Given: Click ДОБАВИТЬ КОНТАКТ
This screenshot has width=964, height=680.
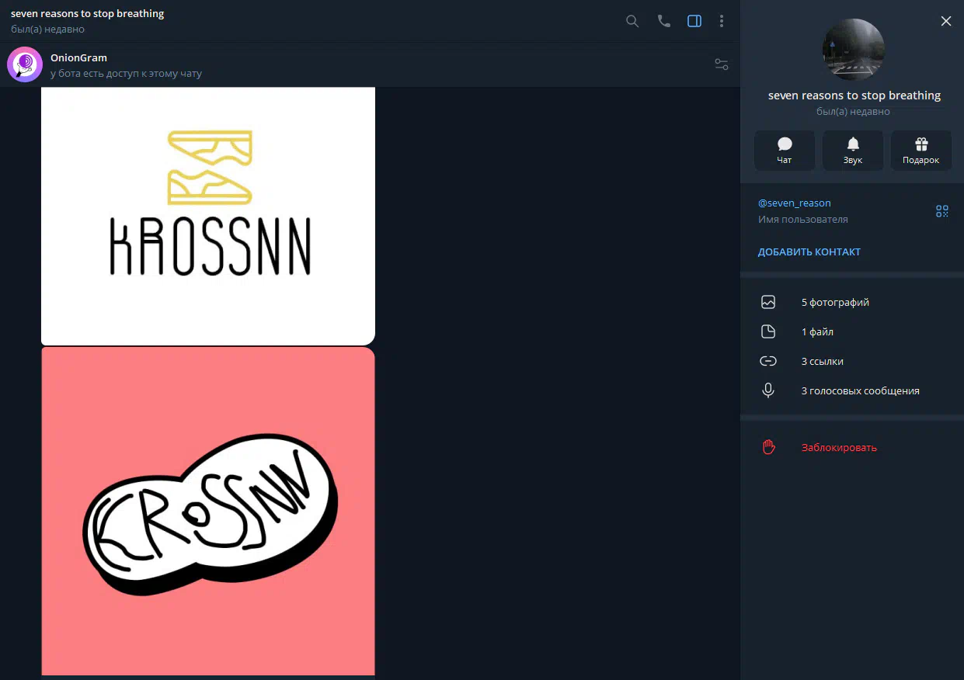Looking at the screenshot, I should tap(809, 252).
